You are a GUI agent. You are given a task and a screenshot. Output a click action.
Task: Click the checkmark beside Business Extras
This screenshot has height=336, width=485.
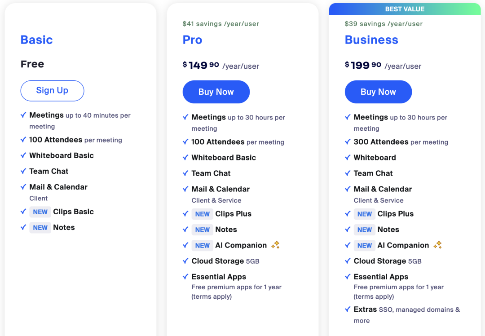click(x=348, y=309)
